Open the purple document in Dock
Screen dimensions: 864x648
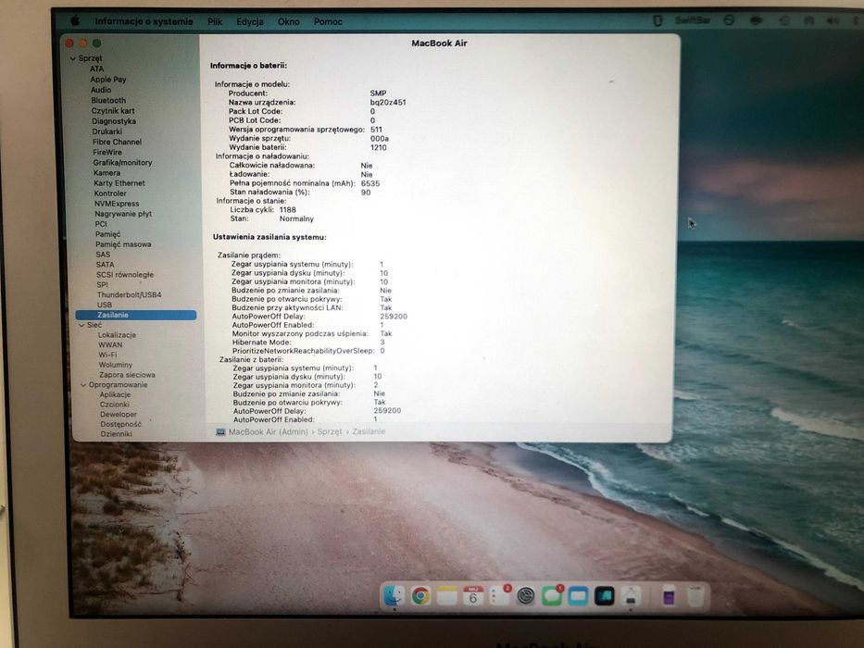click(x=669, y=595)
